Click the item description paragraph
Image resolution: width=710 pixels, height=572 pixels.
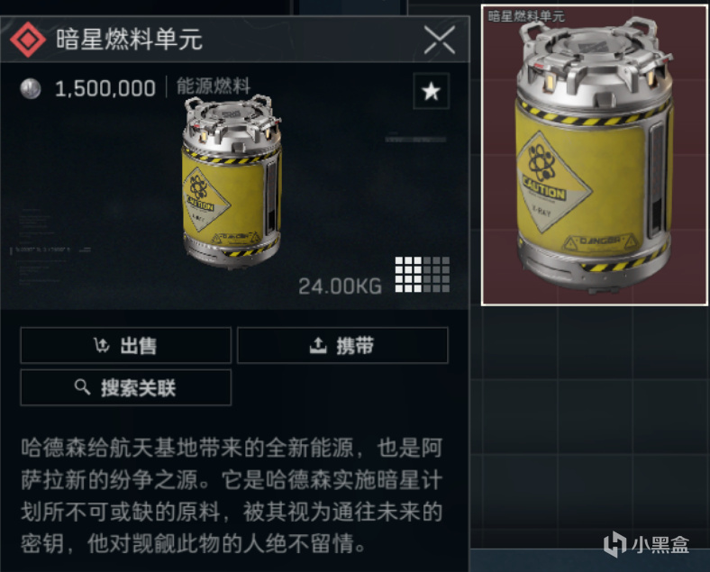[x=232, y=495]
